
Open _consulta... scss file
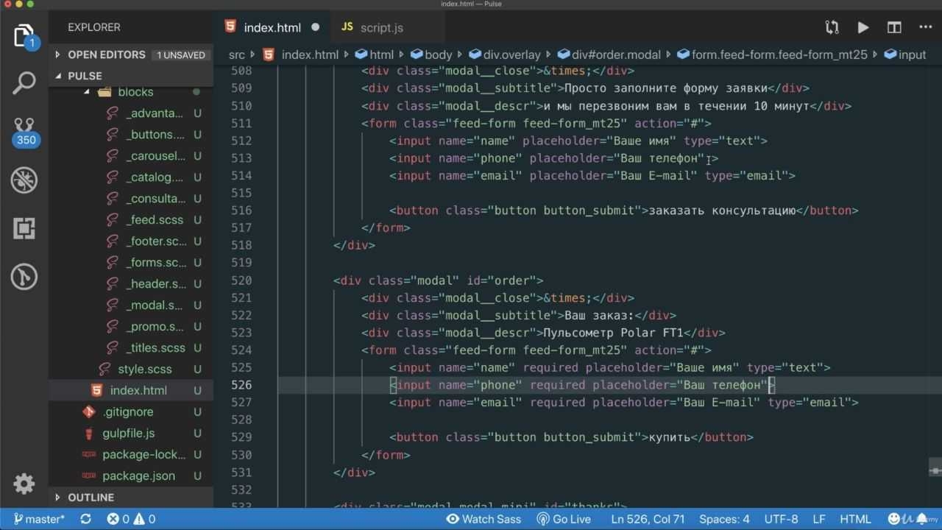(155, 199)
